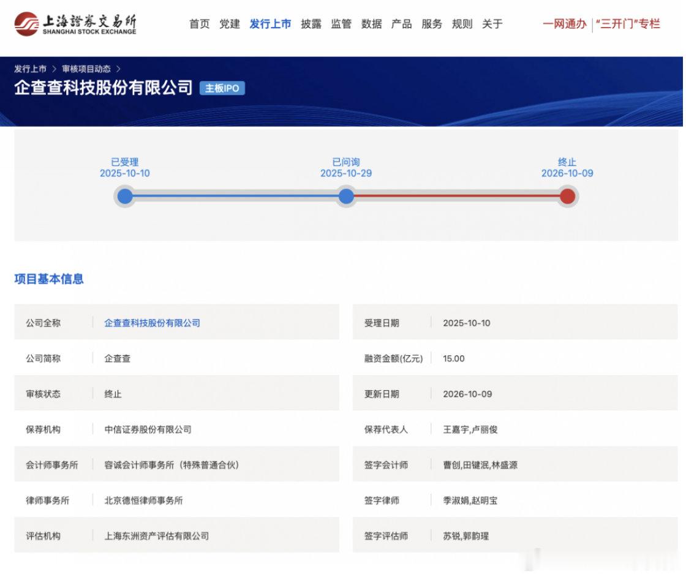686x577 pixels.
Task: Open the 产品 menu item
Action: coord(402,24)
